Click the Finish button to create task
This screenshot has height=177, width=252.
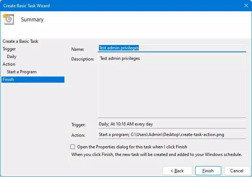point(208,170)
